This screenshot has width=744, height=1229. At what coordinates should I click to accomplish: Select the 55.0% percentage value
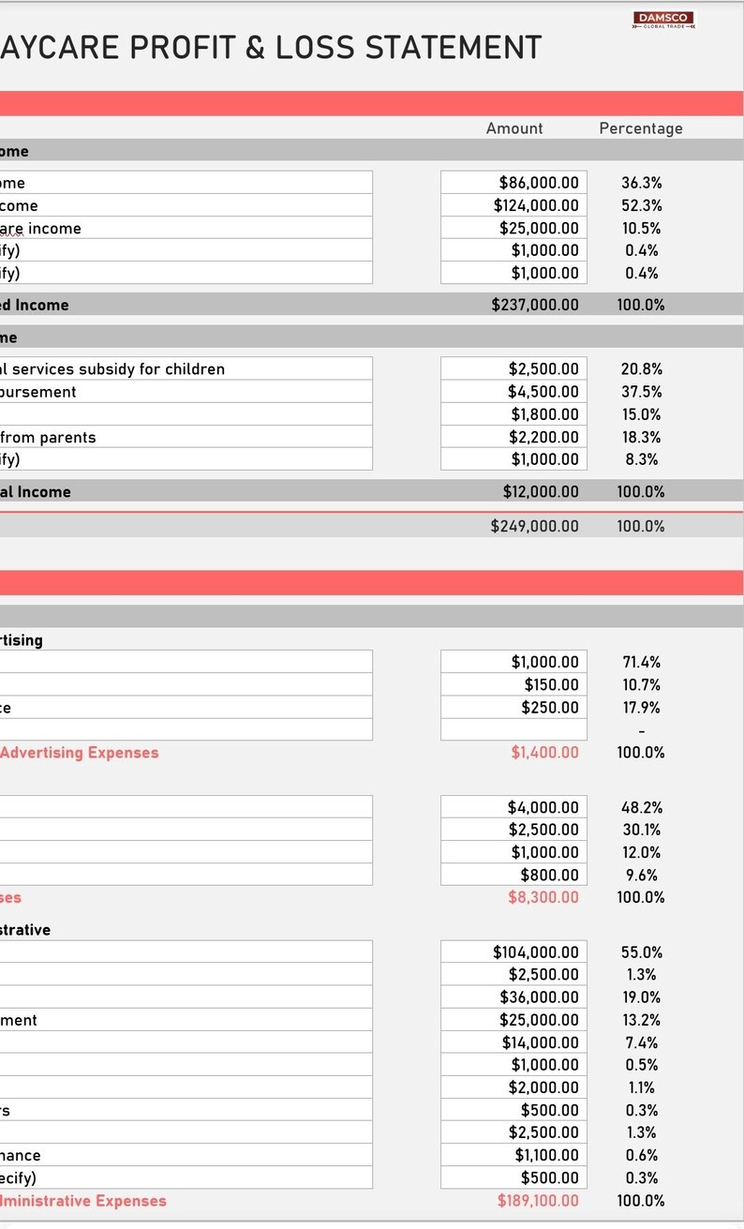pos(642,952)
